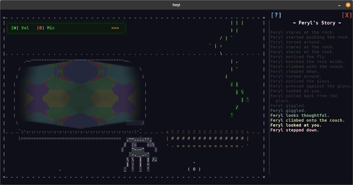Expand the >>> arrows in the audio bar
This screenshot has height=185, width=353.
pyautogui.click(x=115, y=28)
